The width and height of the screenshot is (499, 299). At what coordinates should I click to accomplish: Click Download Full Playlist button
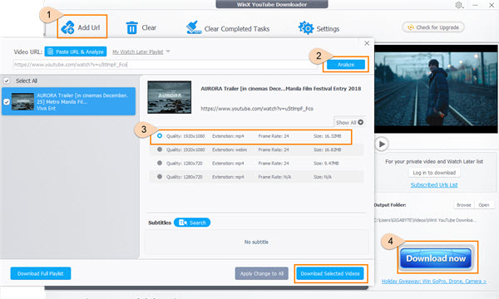click(41, 273)
